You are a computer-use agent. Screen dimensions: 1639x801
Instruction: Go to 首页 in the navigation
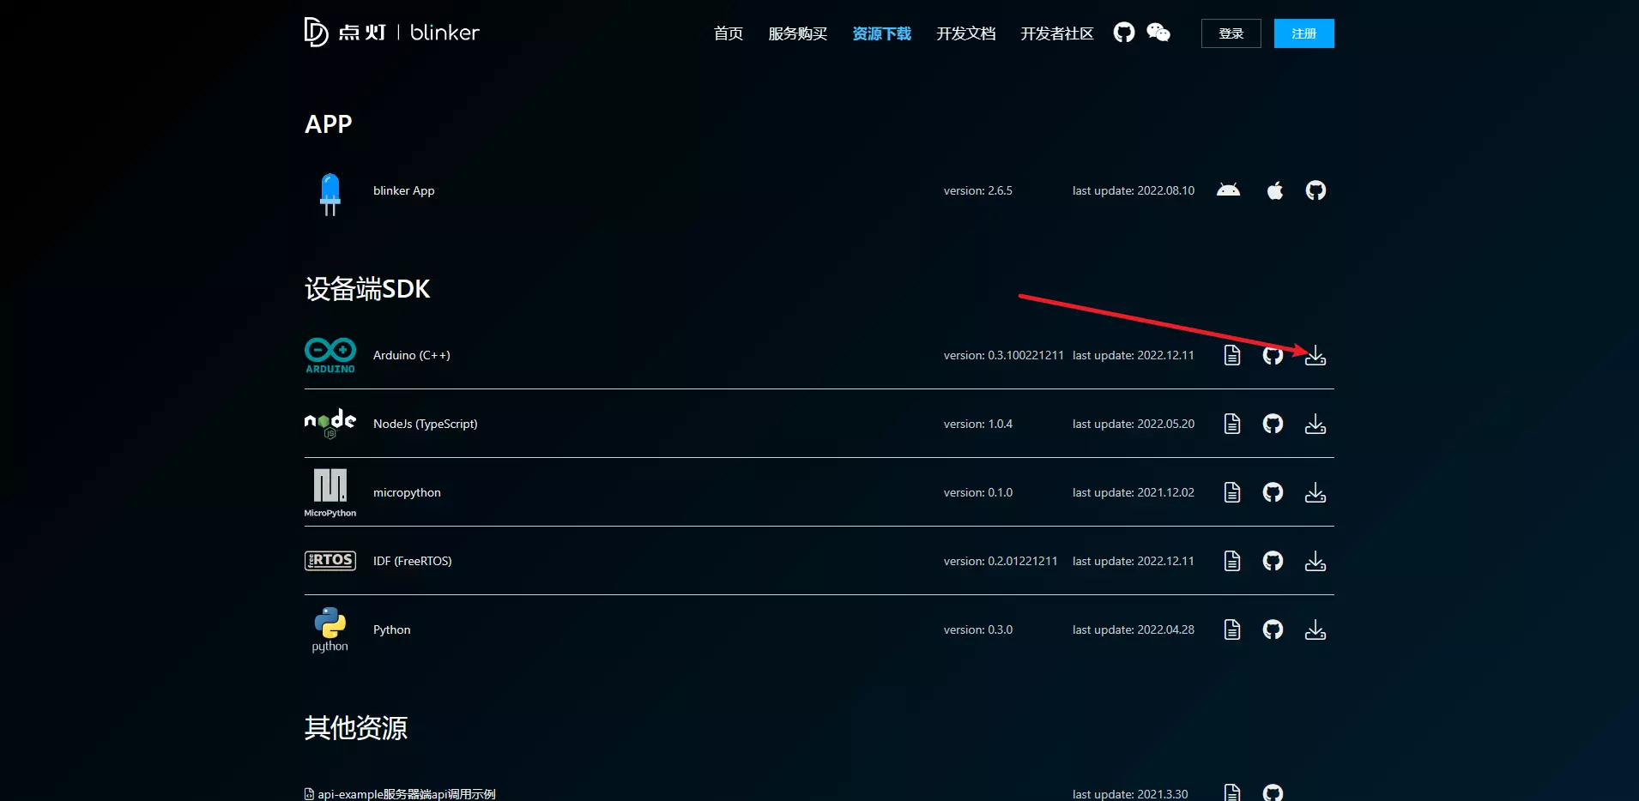pos(729,33)
